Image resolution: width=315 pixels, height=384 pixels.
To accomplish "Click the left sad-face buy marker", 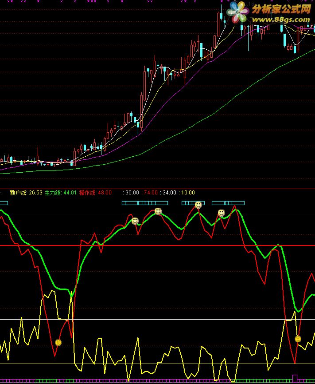I will [58, 342].
